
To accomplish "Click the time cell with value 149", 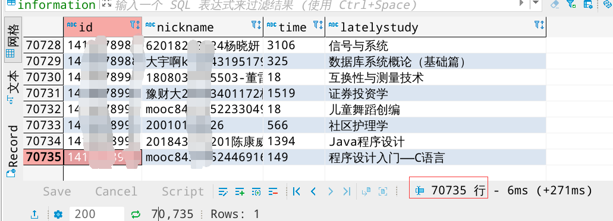I will [294, 157].
